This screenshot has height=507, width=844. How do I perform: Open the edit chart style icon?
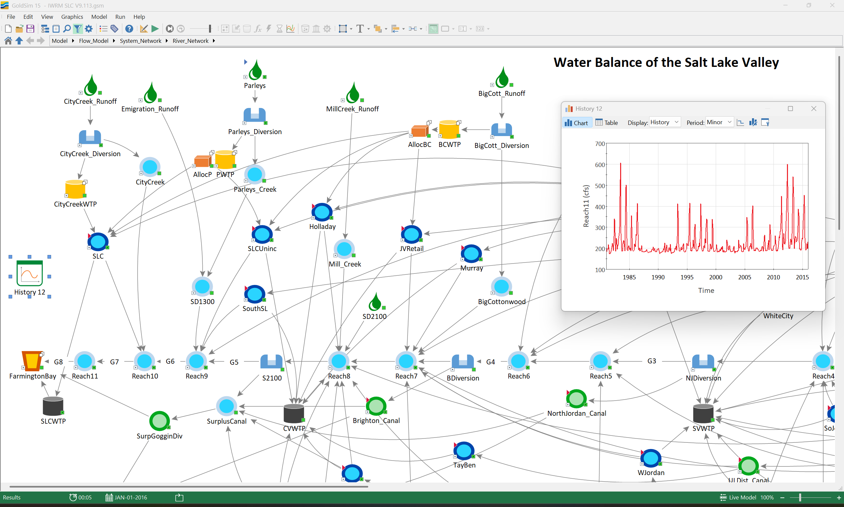pyautogui.click(x=753, y=122)
